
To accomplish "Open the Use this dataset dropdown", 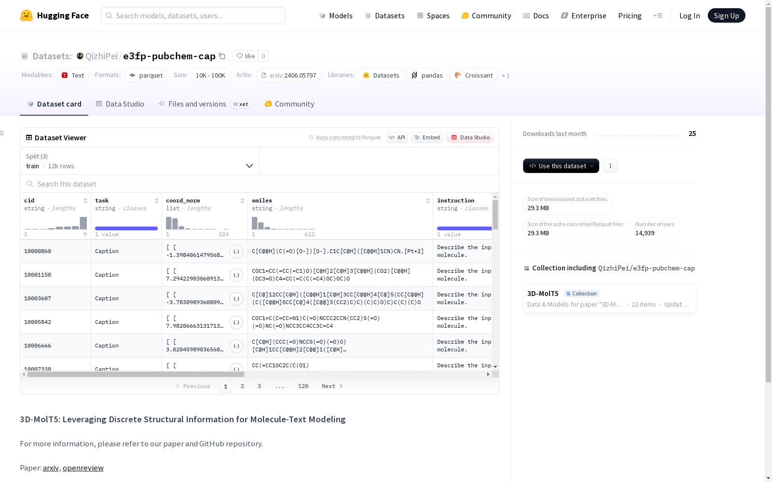I will (561, 166).
